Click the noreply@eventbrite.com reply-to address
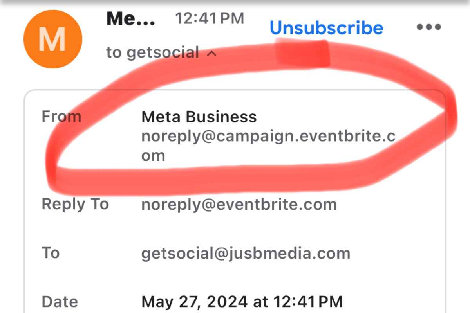Screen dimensions: 470x313 239,205
